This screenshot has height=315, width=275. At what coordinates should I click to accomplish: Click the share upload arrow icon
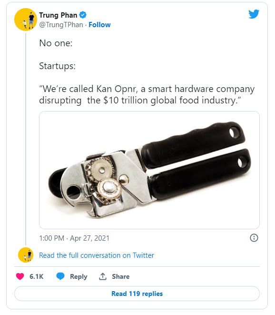[x=102, y=276]
